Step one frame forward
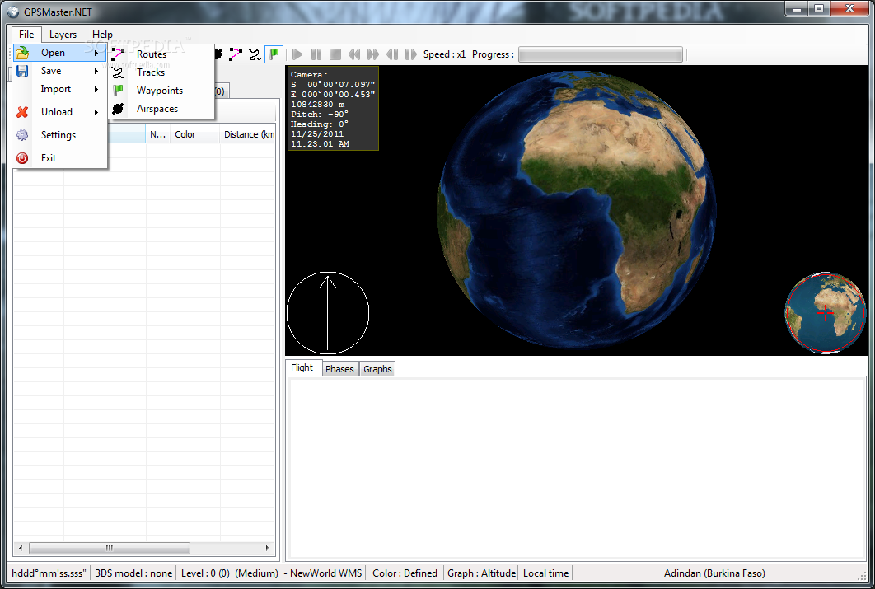Image resolution: width=875 pixels, height=589 pixels. pos(411,54)
